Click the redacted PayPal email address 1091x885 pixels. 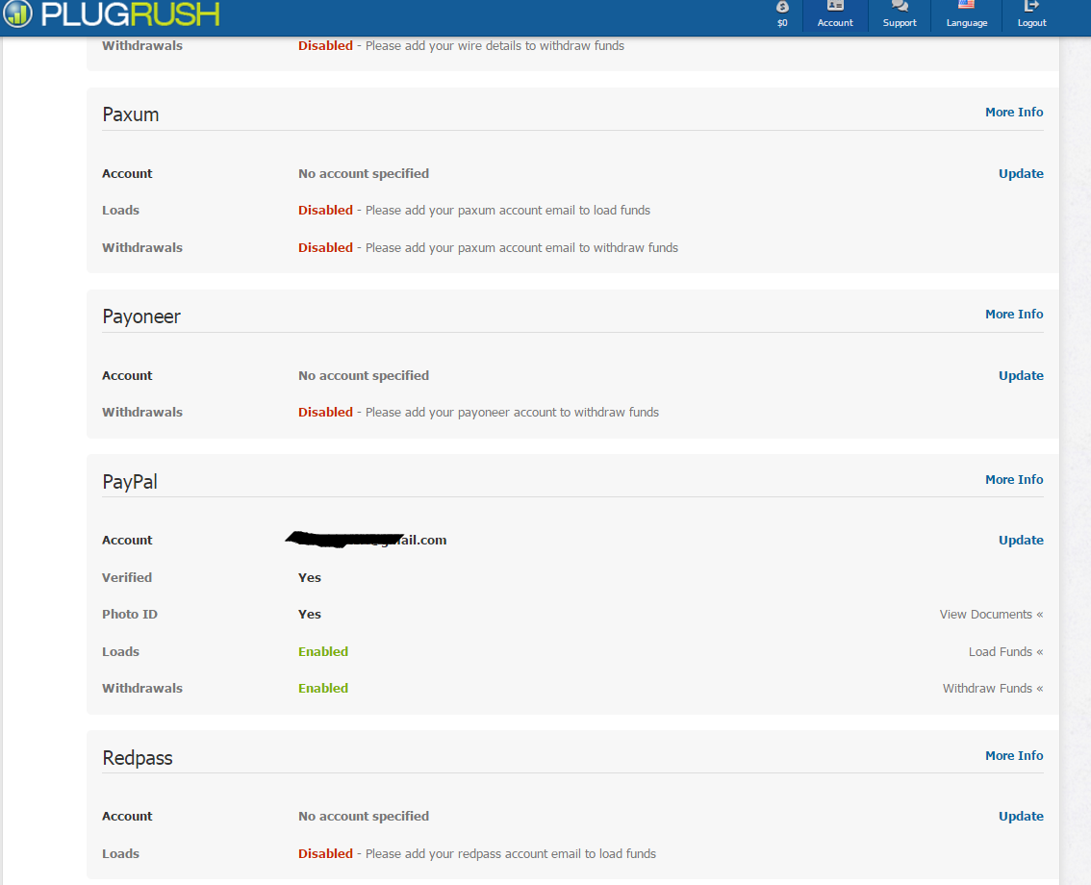366,540
